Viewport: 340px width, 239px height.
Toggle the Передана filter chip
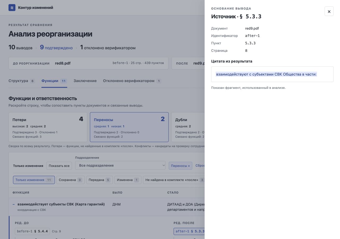point(100,180)
